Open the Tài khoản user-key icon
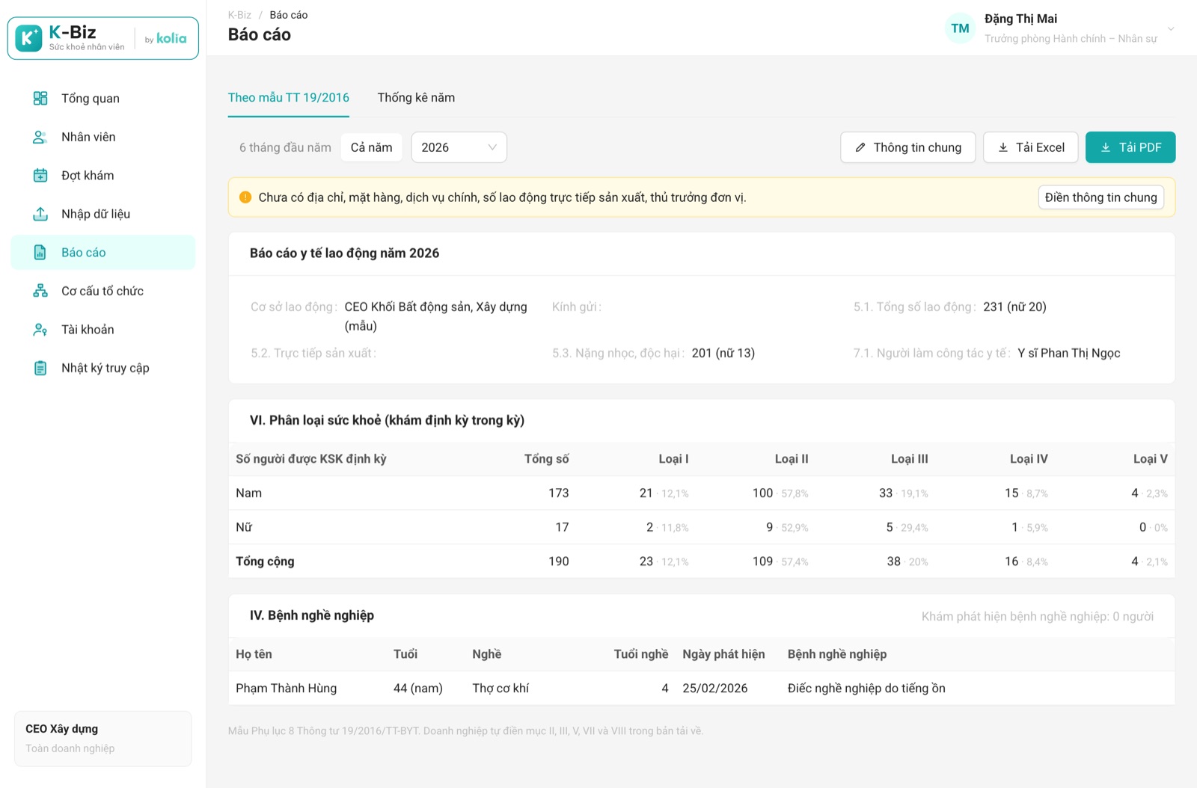1197x788 pixels. pos(40,330)
